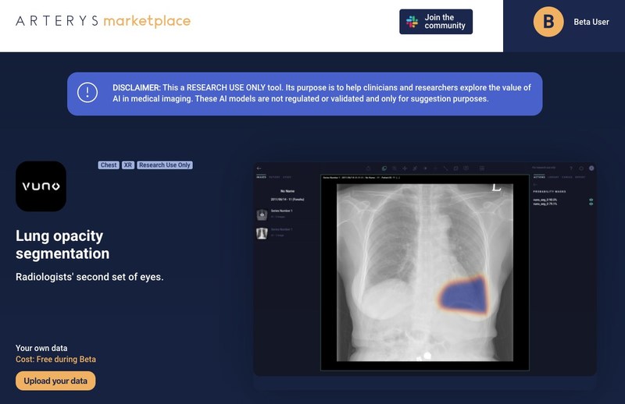This screenshot has height=404, width=625.
Task: Open the Report tab
Action: pos(580,177)
